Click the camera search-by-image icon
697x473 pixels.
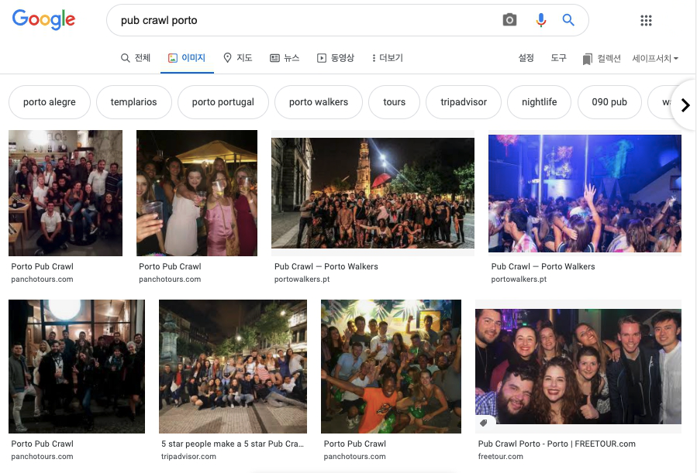tap(509, 20)
